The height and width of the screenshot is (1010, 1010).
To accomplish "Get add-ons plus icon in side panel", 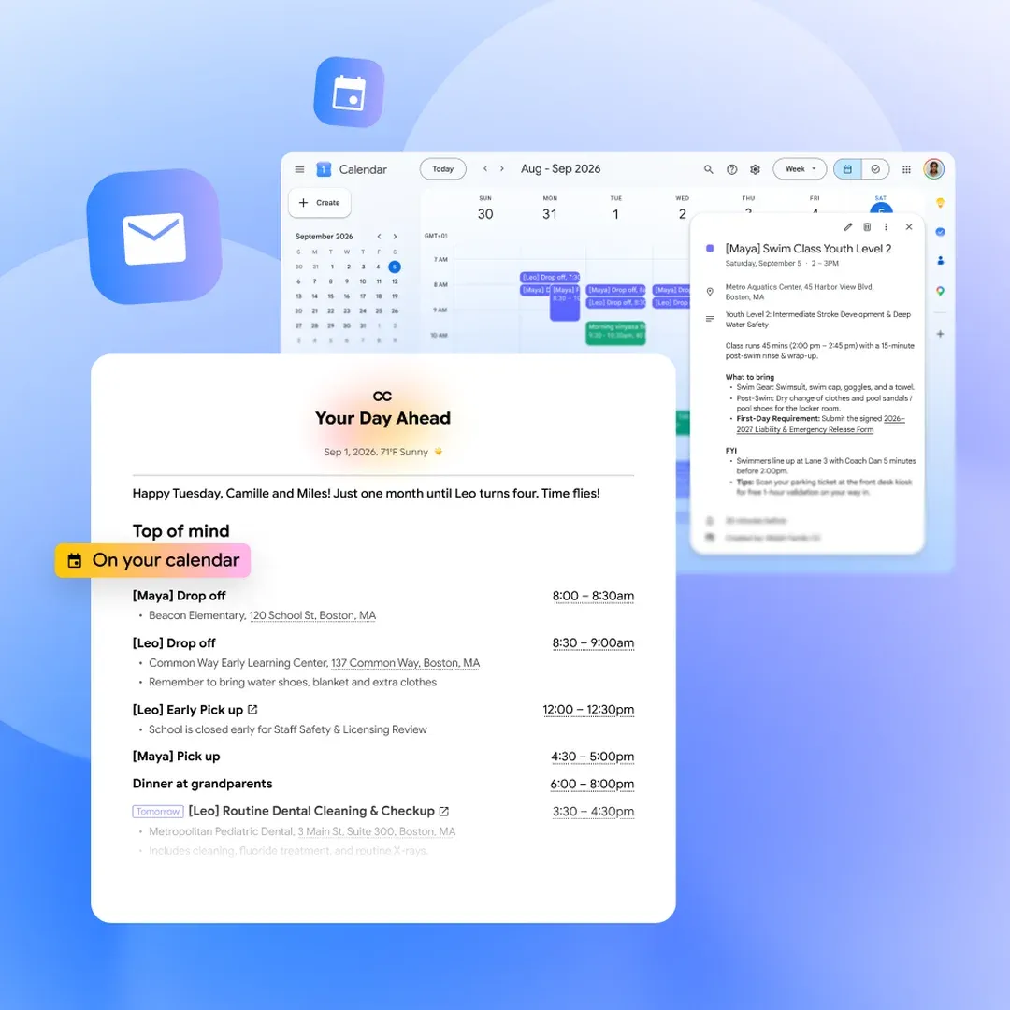I will click(941, 334).
